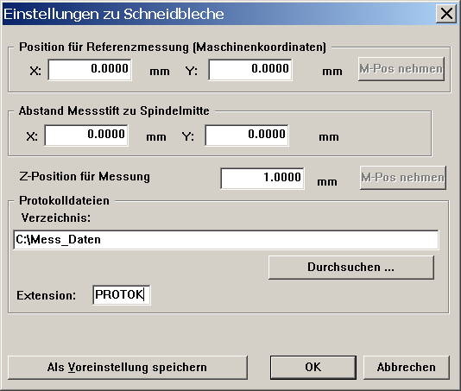This screenshot has height=391, width=461.
Task: Click the Abstand Messstift zu Spindelmitte heading
Action: point(114,110)
